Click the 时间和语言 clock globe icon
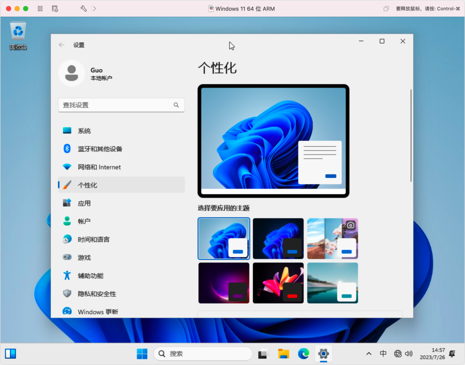This screenshot has height=365, width=465. (67, 239)
